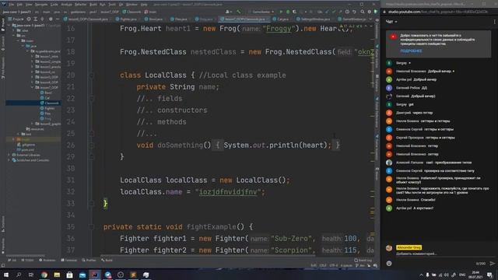
Task: Open Search Everywhere magnifier in the IDE toolbar
Action: [x=363, y=12]
